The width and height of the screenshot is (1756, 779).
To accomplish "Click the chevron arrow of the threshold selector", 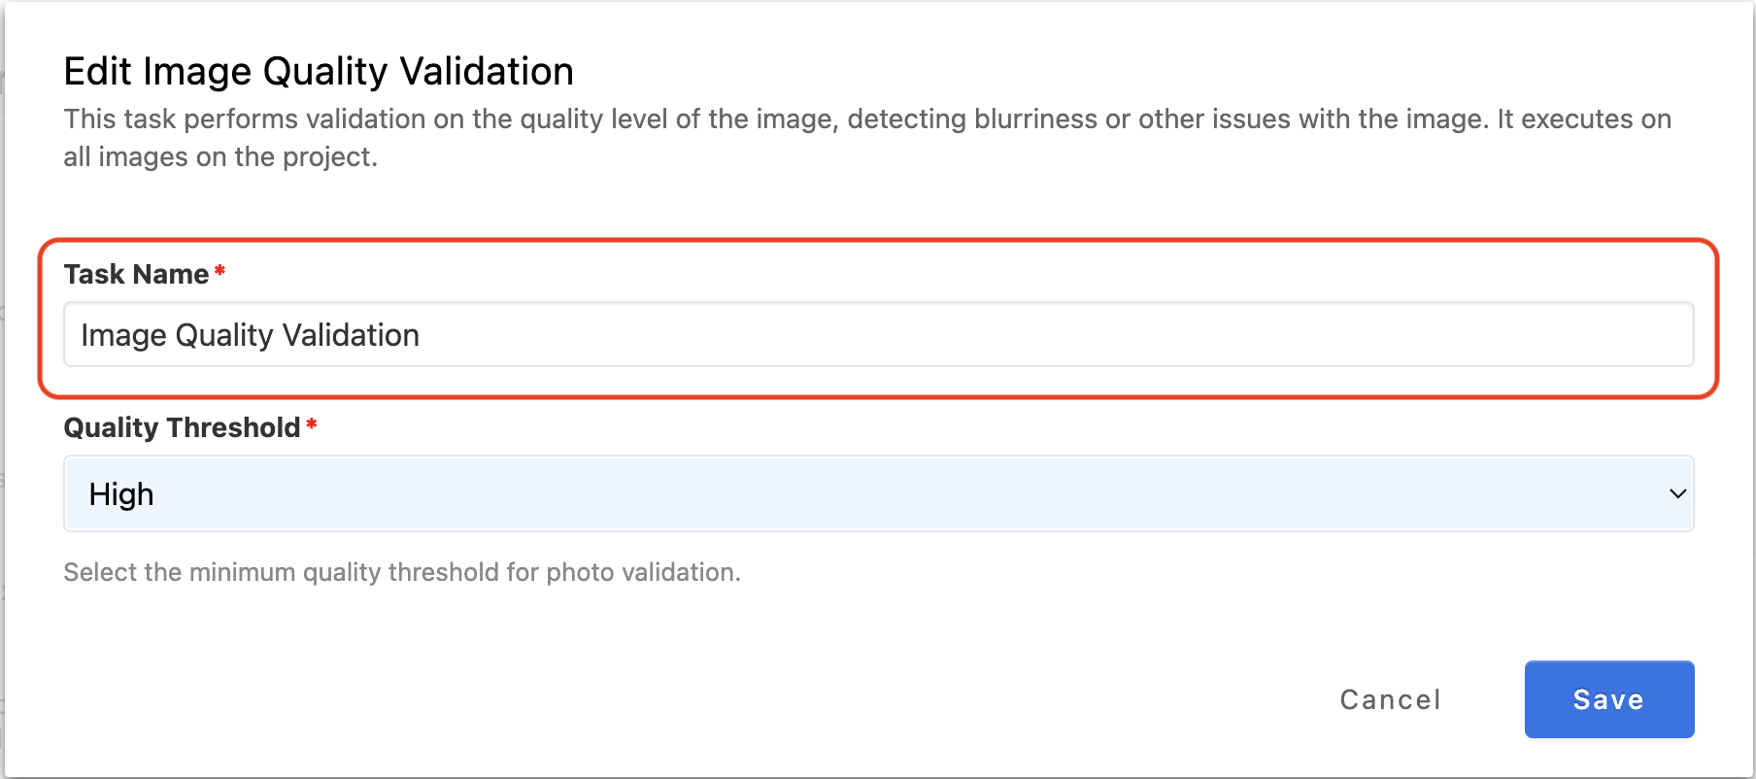I will (1676, 493).
